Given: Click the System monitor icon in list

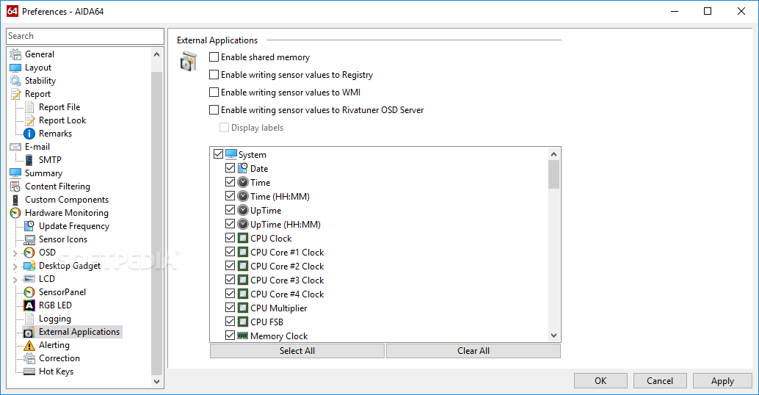Looking at the screenshot, I should 231,154.
